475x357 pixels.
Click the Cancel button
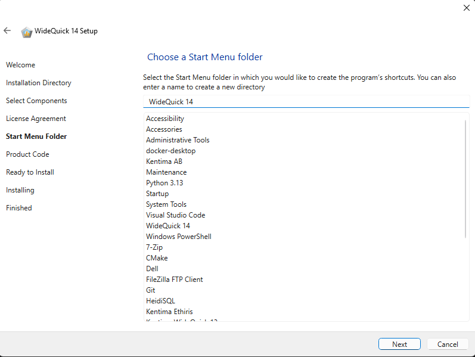pos(448,344)
